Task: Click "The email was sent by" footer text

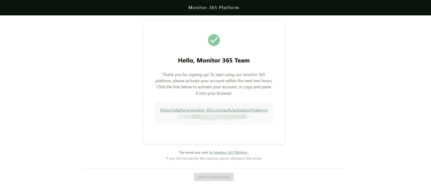Action: [x=196, y=153]
